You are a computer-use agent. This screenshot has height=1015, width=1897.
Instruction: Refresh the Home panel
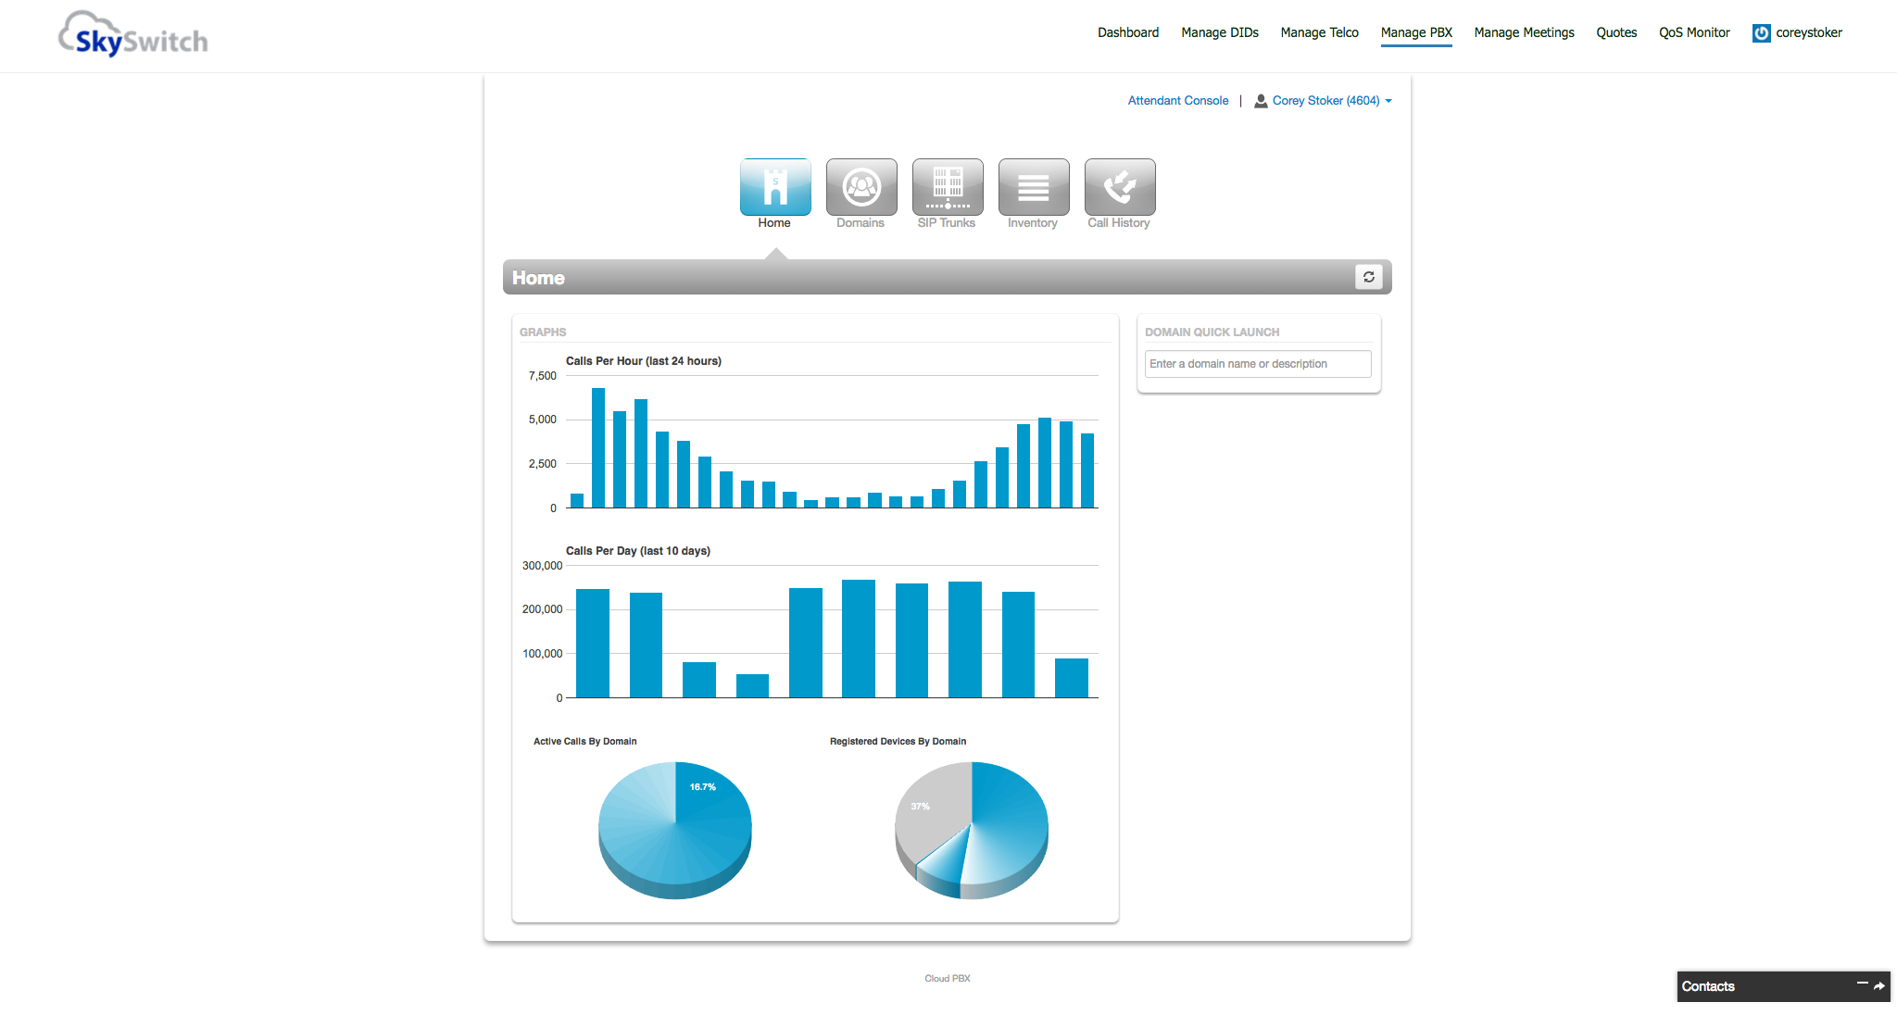[1369, 276]
